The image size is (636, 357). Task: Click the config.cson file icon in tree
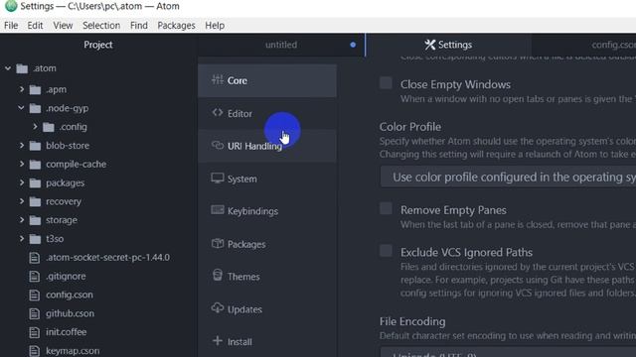tap(35, 295)
